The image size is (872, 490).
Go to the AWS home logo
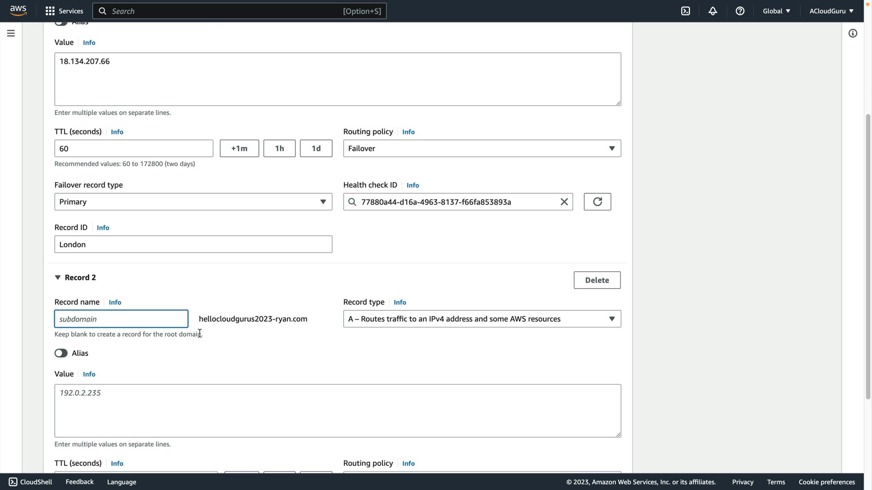[x=18, y=10]
